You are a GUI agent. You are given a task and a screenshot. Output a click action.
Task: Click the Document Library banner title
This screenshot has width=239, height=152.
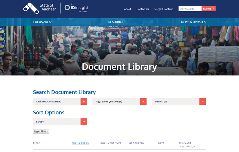coord(119,67)
